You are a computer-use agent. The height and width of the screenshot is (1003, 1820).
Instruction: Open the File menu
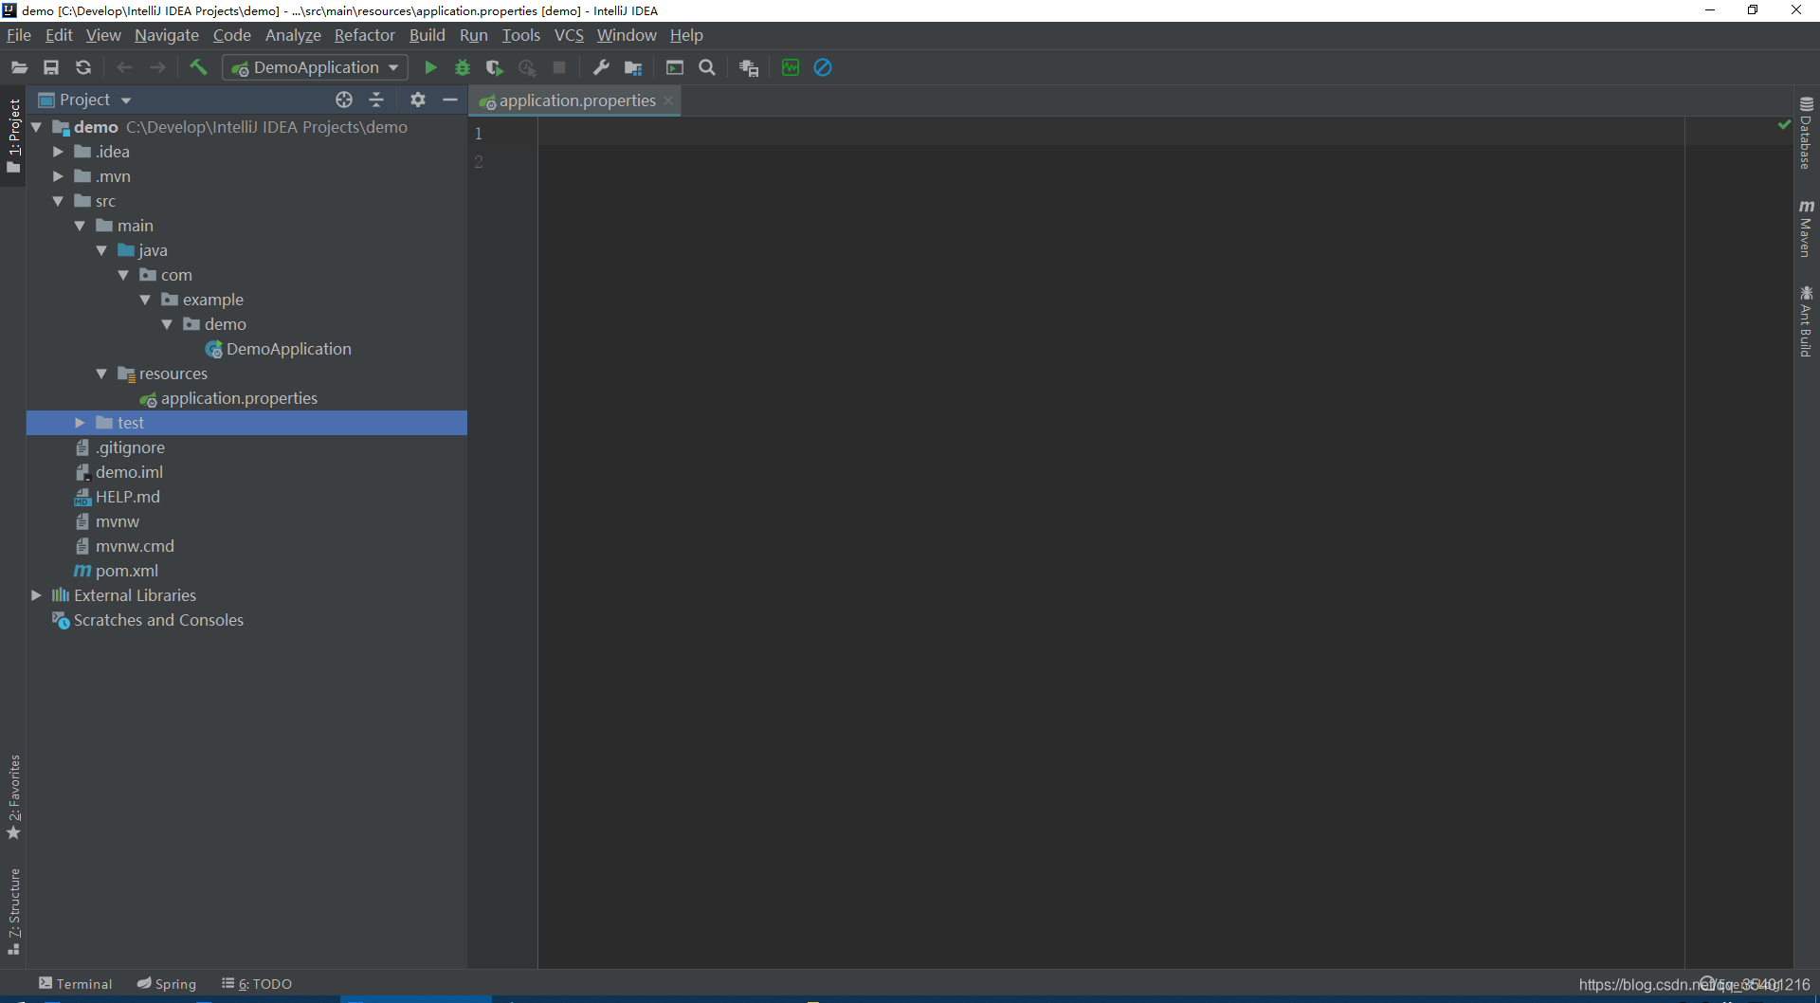click(19, 35)
